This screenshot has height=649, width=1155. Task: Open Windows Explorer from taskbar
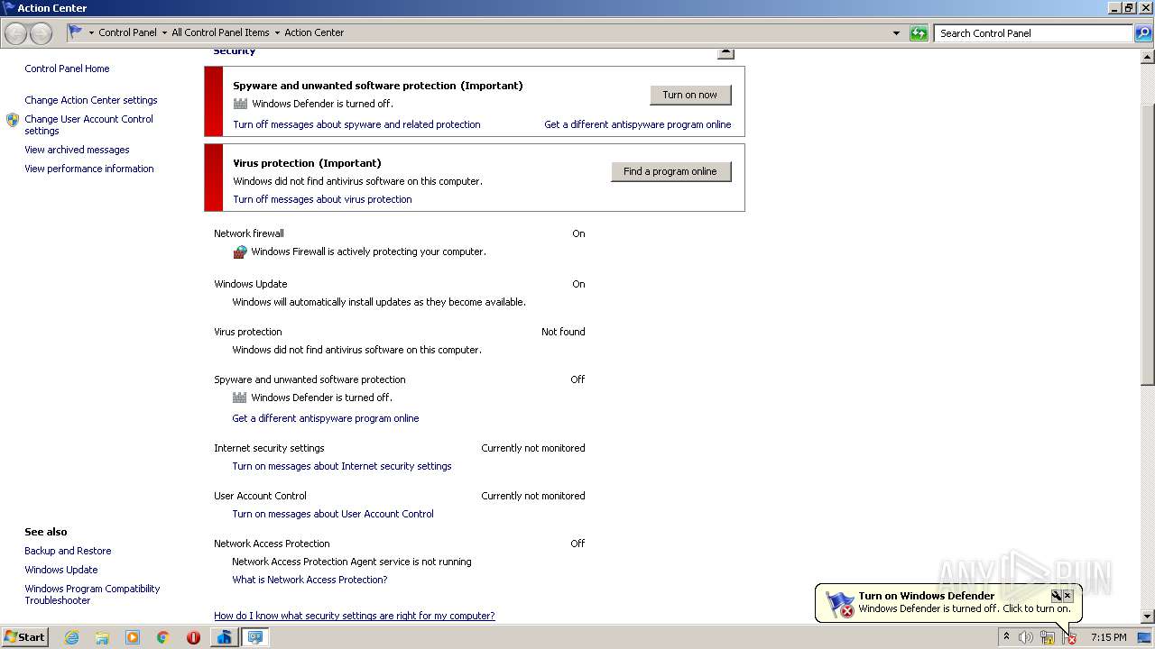[x=102, y=637]
